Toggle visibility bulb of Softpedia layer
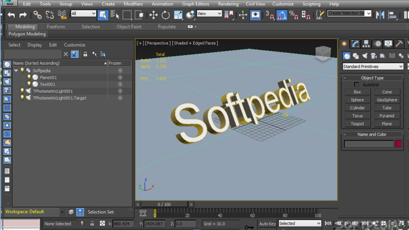 point(22,70)
